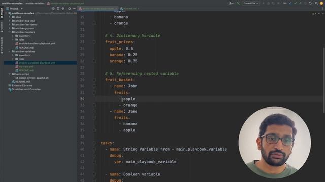Click the Git Push arrow icon
Viewport: 325px width, 182px height.
tap(300, 3)
